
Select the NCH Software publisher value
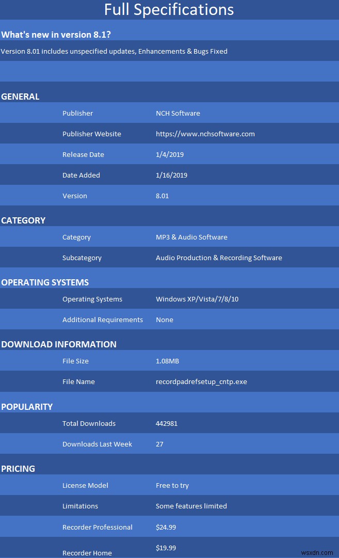(178, 113)
